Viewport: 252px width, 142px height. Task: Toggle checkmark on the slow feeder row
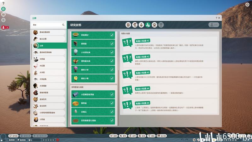pos(112,103)
